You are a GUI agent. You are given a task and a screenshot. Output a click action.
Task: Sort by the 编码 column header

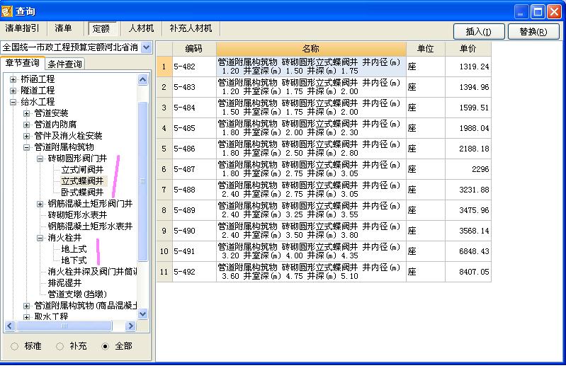[x=194, y=49]
